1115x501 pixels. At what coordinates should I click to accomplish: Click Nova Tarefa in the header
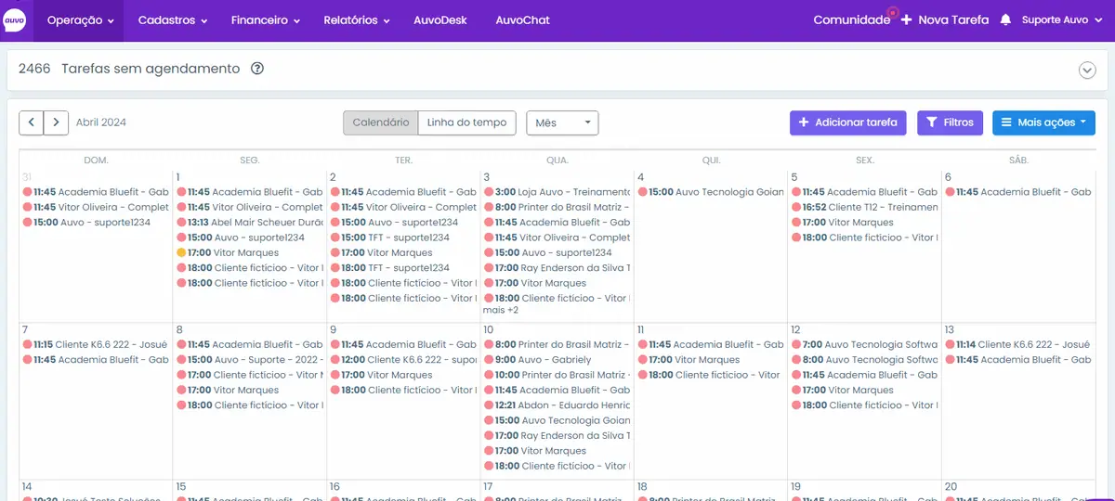pyautogui.click(x=945, y=19)
